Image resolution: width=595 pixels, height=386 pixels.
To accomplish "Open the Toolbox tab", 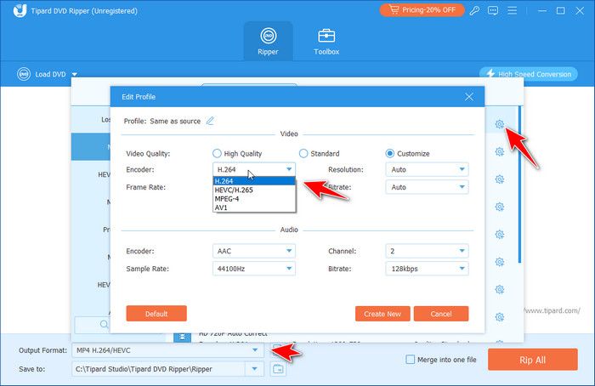I will pyautogui.click(x=326, y=42).
